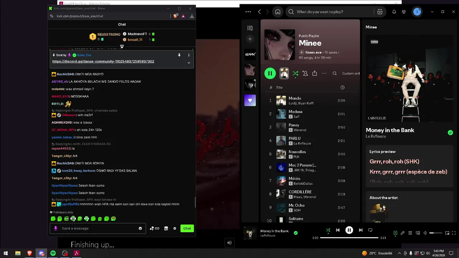Enter Spotify full screen mode
Screen dimensions: 459x258
click(x=454, y=233)
